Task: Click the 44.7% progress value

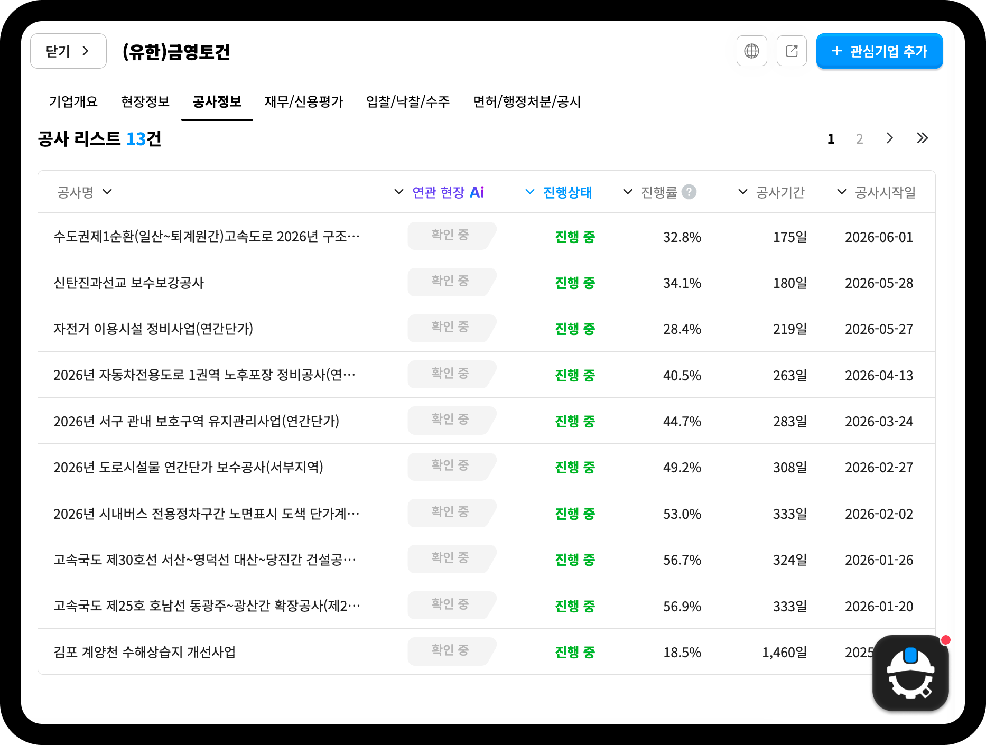Action: (x=682, y=422)
